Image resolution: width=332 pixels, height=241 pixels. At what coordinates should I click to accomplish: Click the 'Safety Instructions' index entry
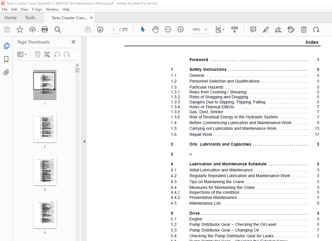coord(208,69)
